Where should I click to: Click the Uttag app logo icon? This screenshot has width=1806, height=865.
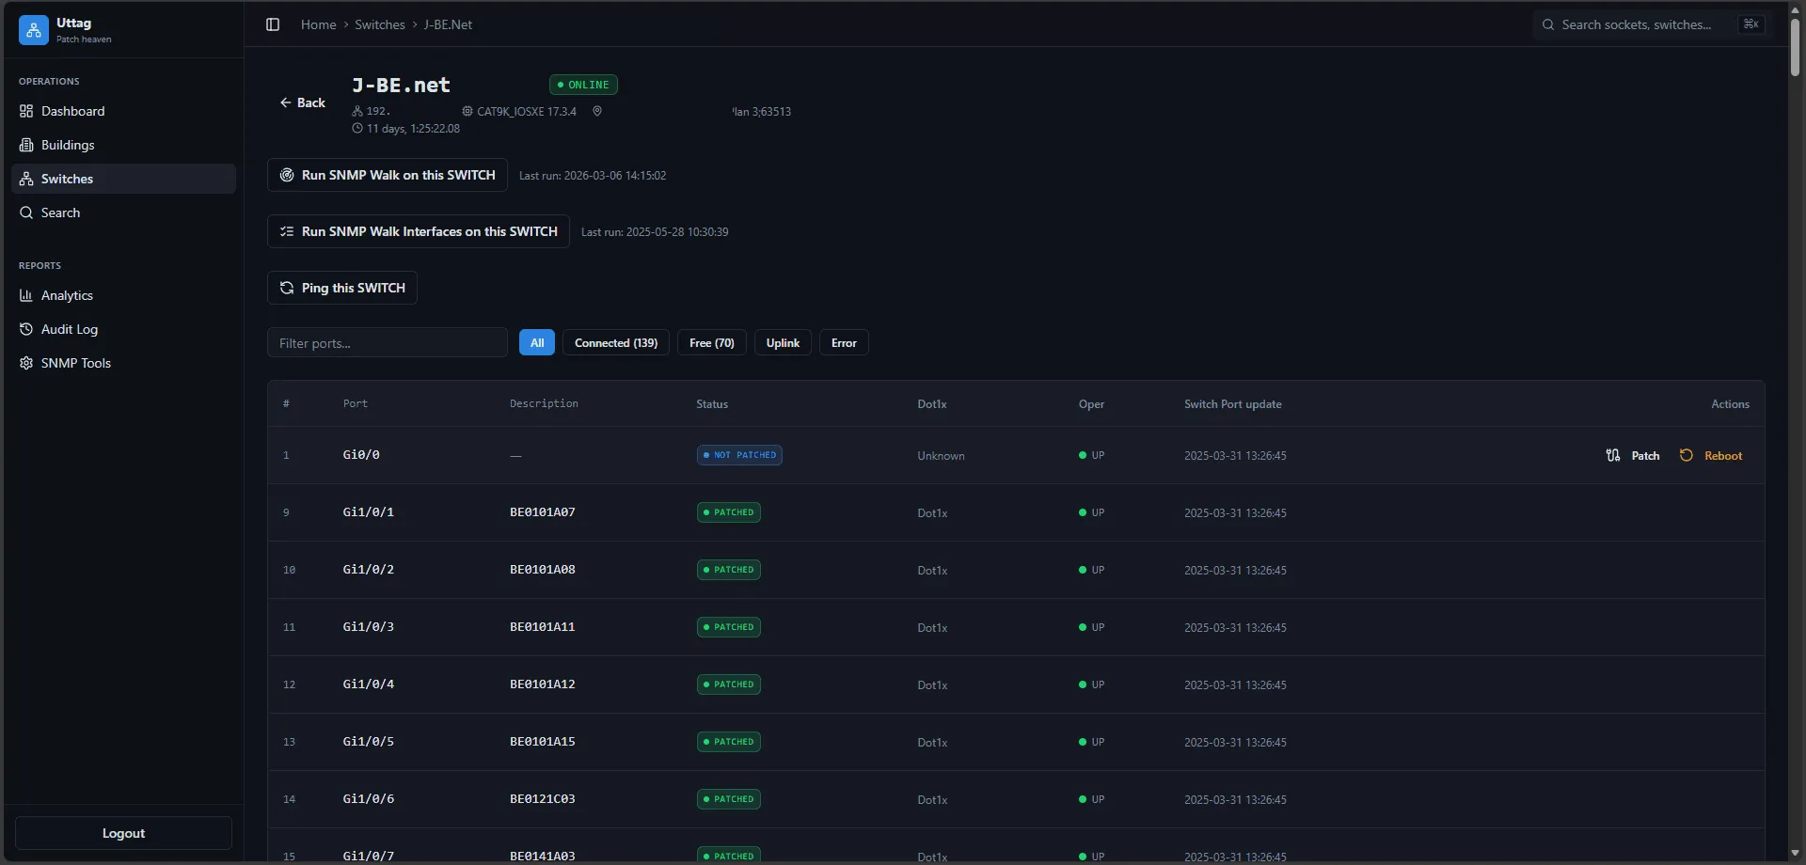click(x=33, y=30)
